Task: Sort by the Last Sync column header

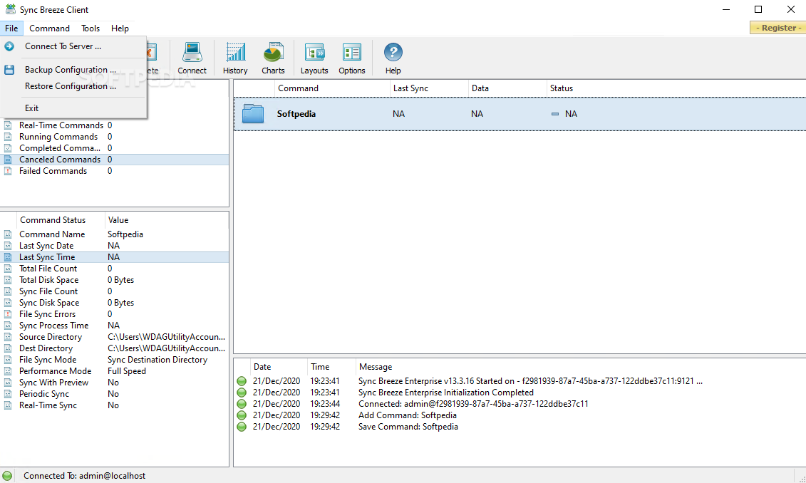Action: point(429,88)
